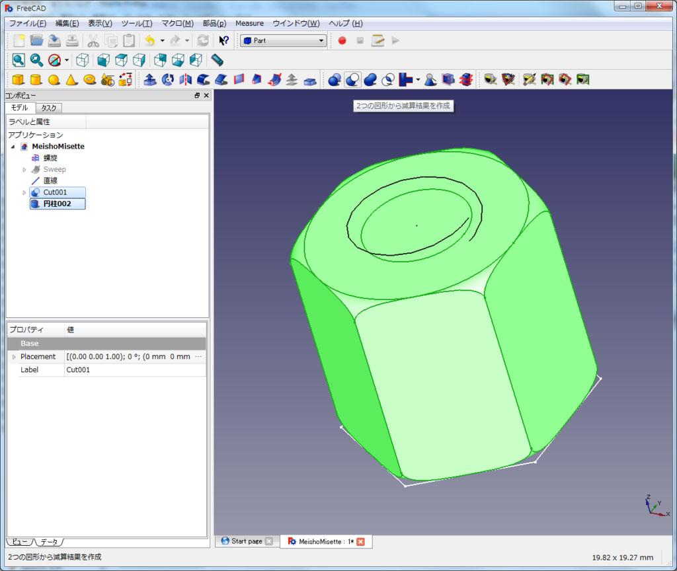Image resolution: width=677 pixels, height=571 pixels.
Task: Close the MeishoMisette document tab
Action: (360, 542)
